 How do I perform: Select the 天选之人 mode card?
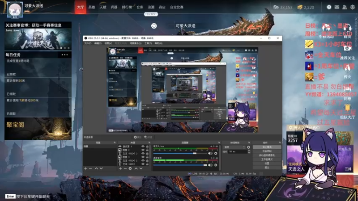296,159
